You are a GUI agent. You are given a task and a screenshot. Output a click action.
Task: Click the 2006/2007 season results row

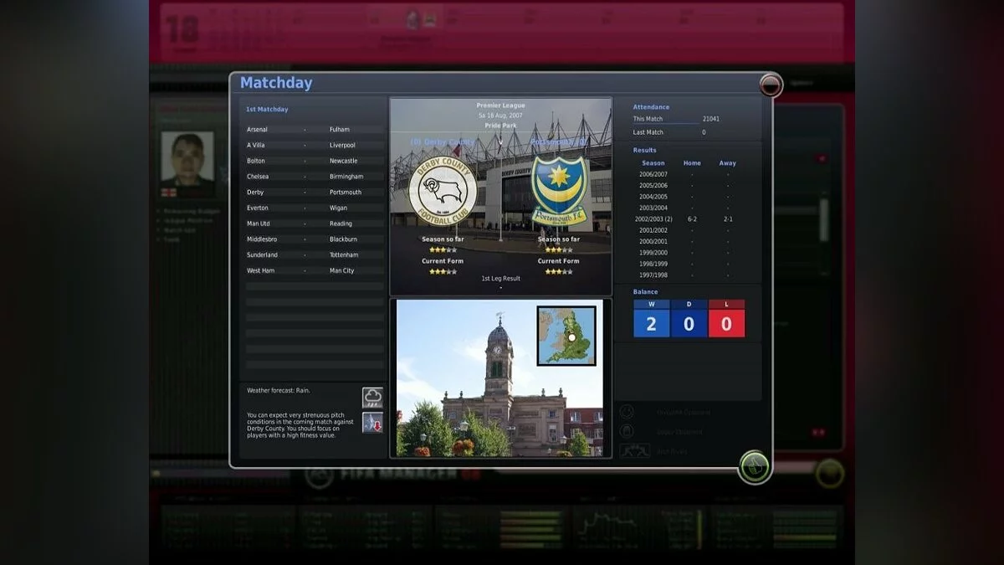point(690,174)
